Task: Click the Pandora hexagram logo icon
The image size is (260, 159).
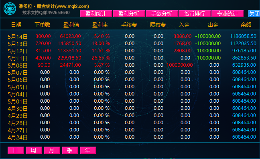Action: pyautogui.click(x=10, y=8)
